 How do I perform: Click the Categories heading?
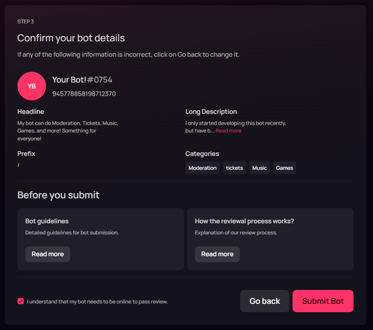202,154
